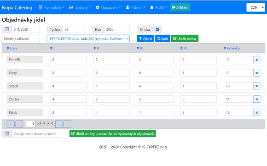This screenshot has height=166, width=267.
Task: Expand the Sestavy menu
Action: click(x=80, y=7)
